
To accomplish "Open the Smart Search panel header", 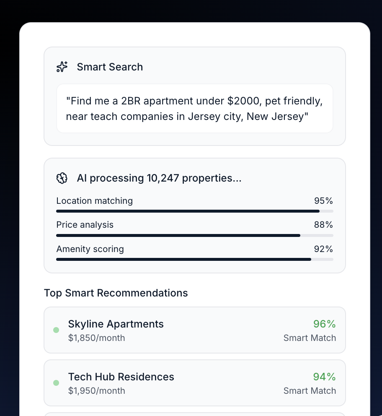I will pos(110,67).
